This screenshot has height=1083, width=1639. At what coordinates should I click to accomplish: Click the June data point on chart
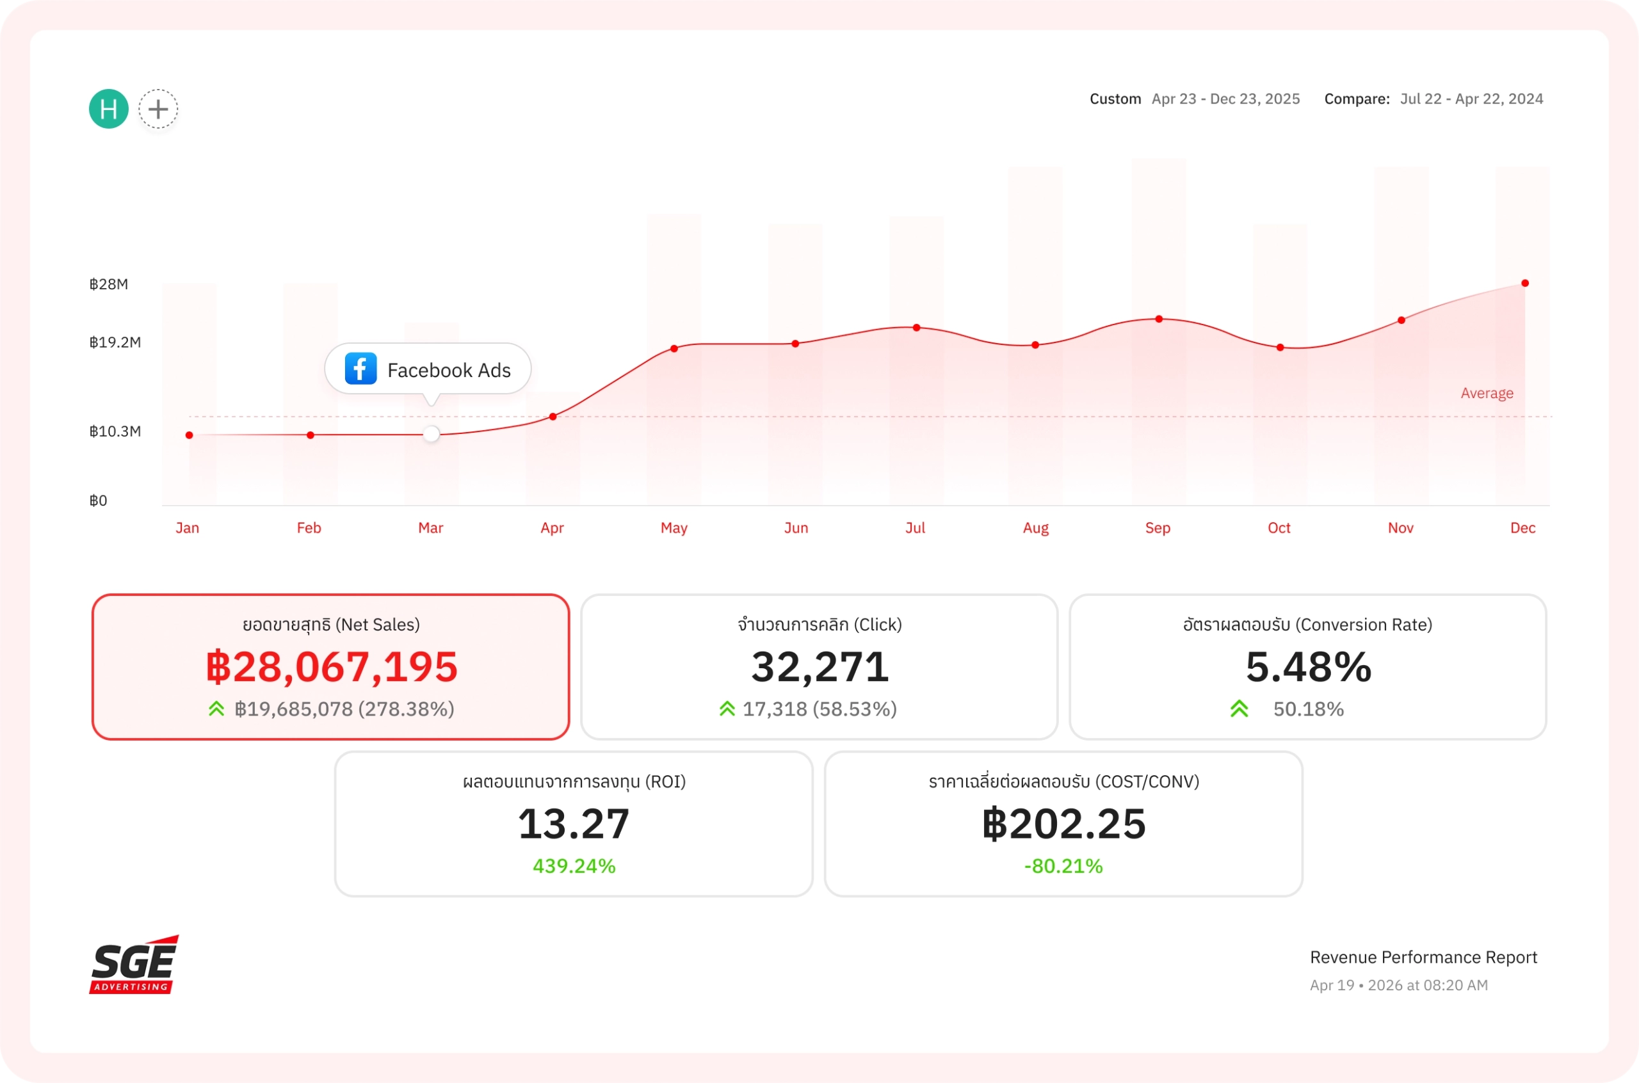795,343
